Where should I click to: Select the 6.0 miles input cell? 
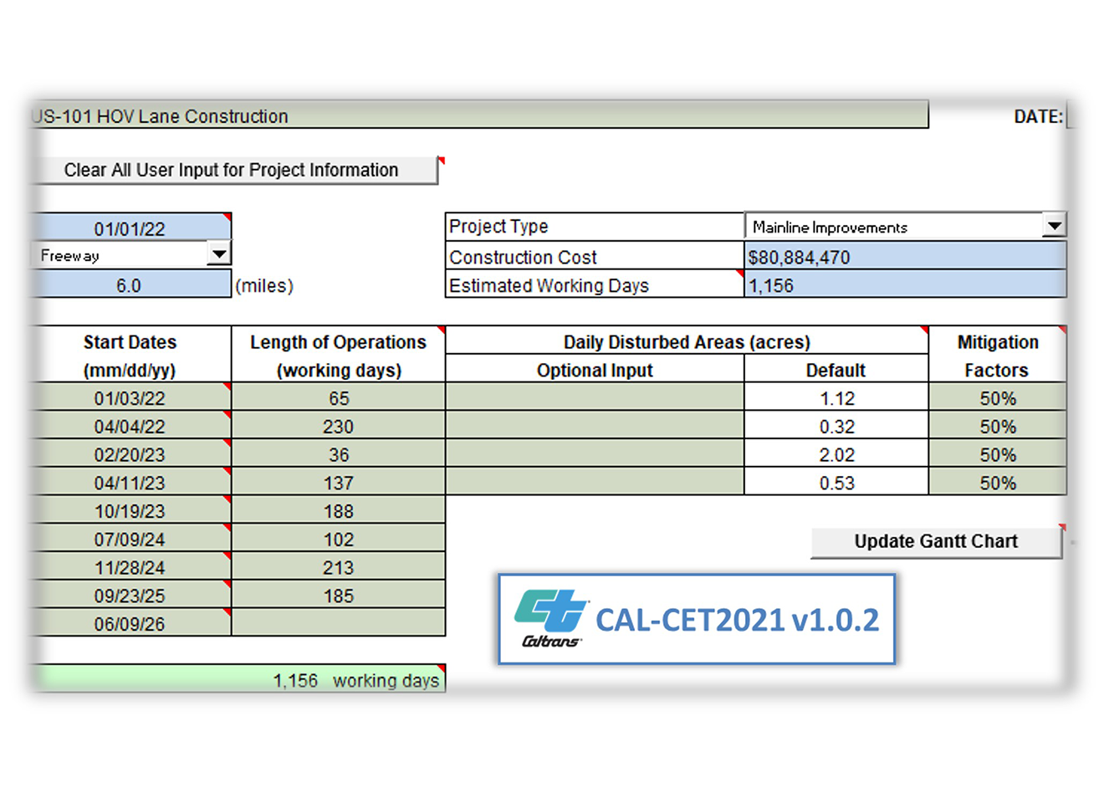pyautogui.click(x=130, y=284)
